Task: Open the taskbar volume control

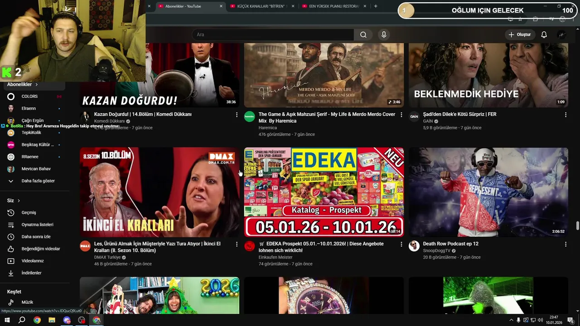Action: 540,320
